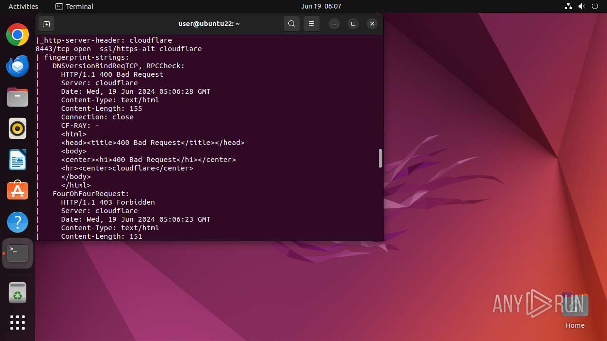
Task: Click the '8443/tcp open ssl/https-alt cloudflare' line
Action: [119, 49]
